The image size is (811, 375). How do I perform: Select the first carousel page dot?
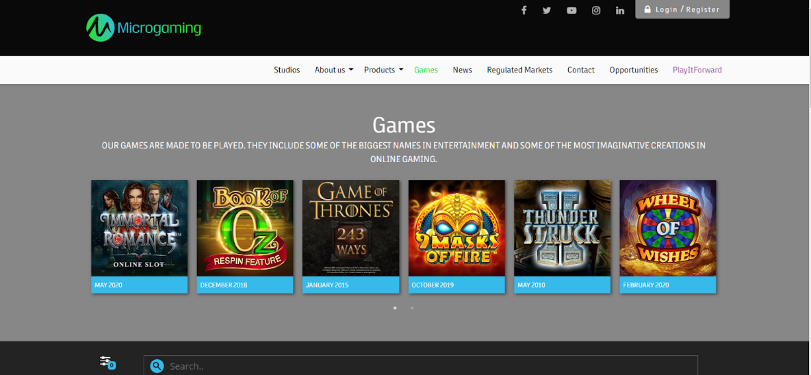point(395,308)
